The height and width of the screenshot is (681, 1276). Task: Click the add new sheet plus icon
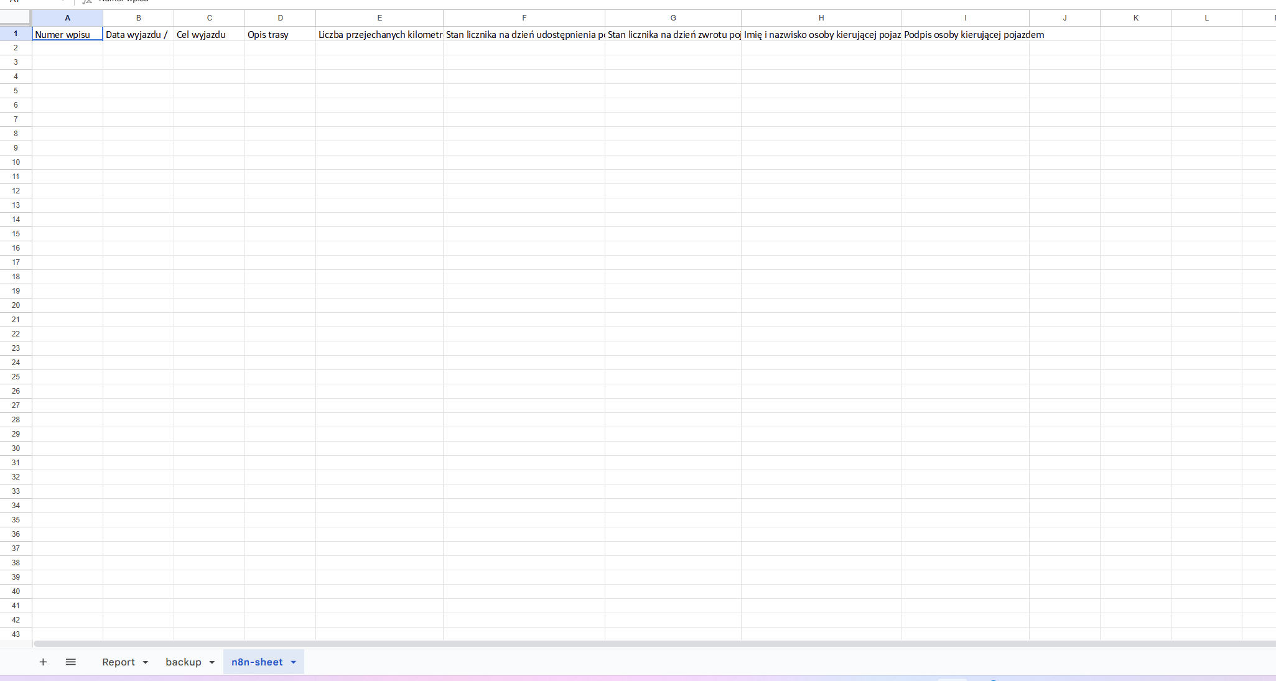coord(43,662)
